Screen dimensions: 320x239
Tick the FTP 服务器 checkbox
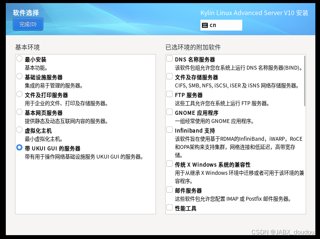point(169,94)
